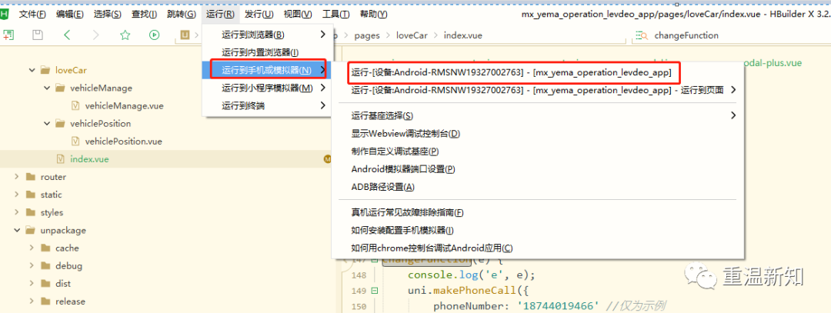Open the 帮助(Y) menu
Viewport: 831px width, 313px height.
point(373,15)
